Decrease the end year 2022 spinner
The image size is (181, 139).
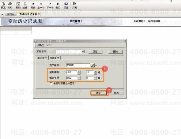[x=79, y=79]
